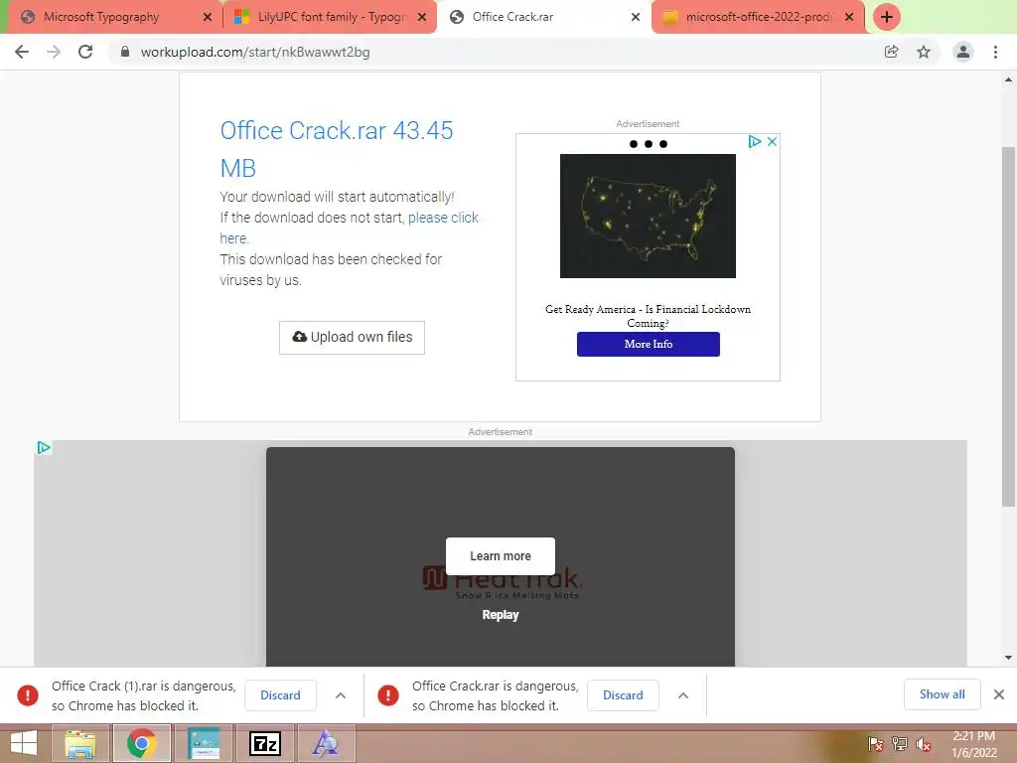Expand options for Office Crack.rar download
This screenshot has height=763, width=1017.
pos(683,695)
